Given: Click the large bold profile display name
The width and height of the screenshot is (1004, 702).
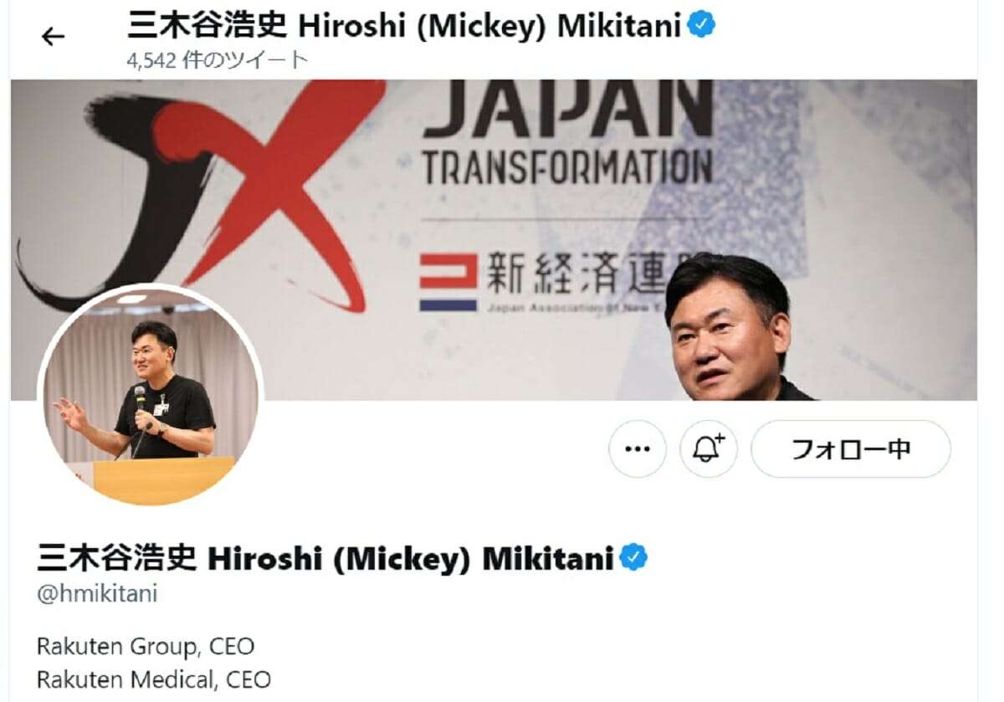Looking at the screenshot, I should (325, 557).
